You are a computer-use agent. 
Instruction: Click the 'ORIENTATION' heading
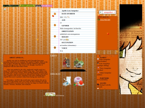click(68, 31)
